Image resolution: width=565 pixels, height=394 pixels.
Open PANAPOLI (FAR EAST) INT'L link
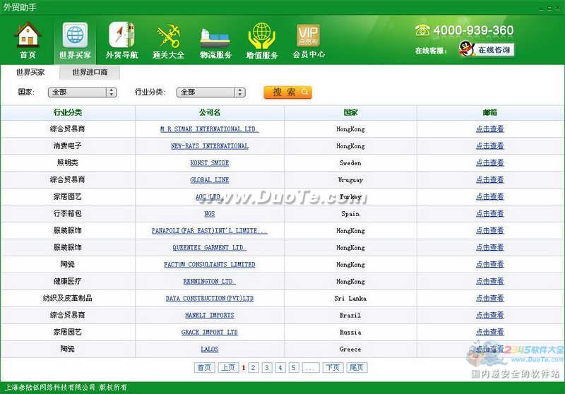coord(210,230)
